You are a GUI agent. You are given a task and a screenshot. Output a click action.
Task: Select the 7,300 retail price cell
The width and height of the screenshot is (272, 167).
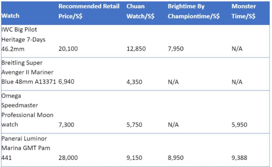tap(66, 125)
